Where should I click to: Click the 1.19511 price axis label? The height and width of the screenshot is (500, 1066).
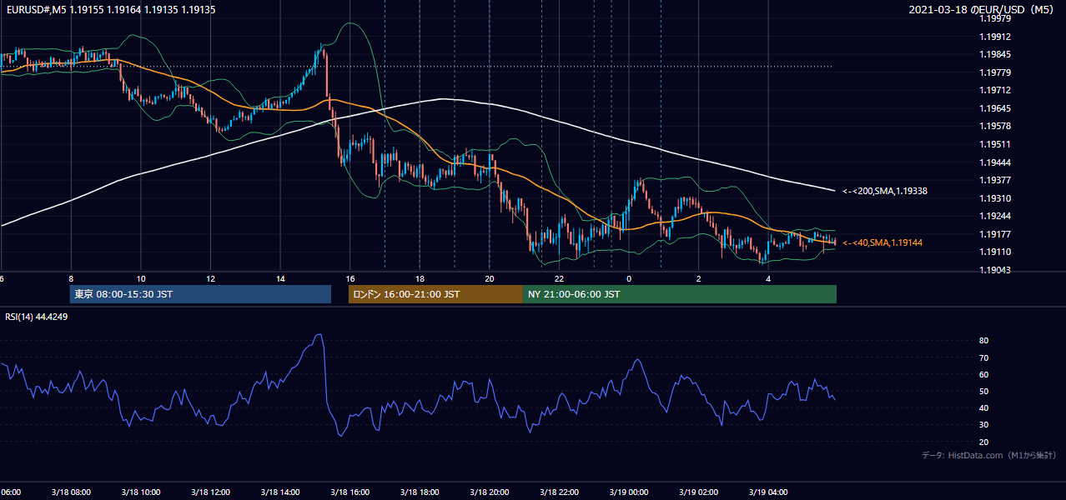[995, 144]
